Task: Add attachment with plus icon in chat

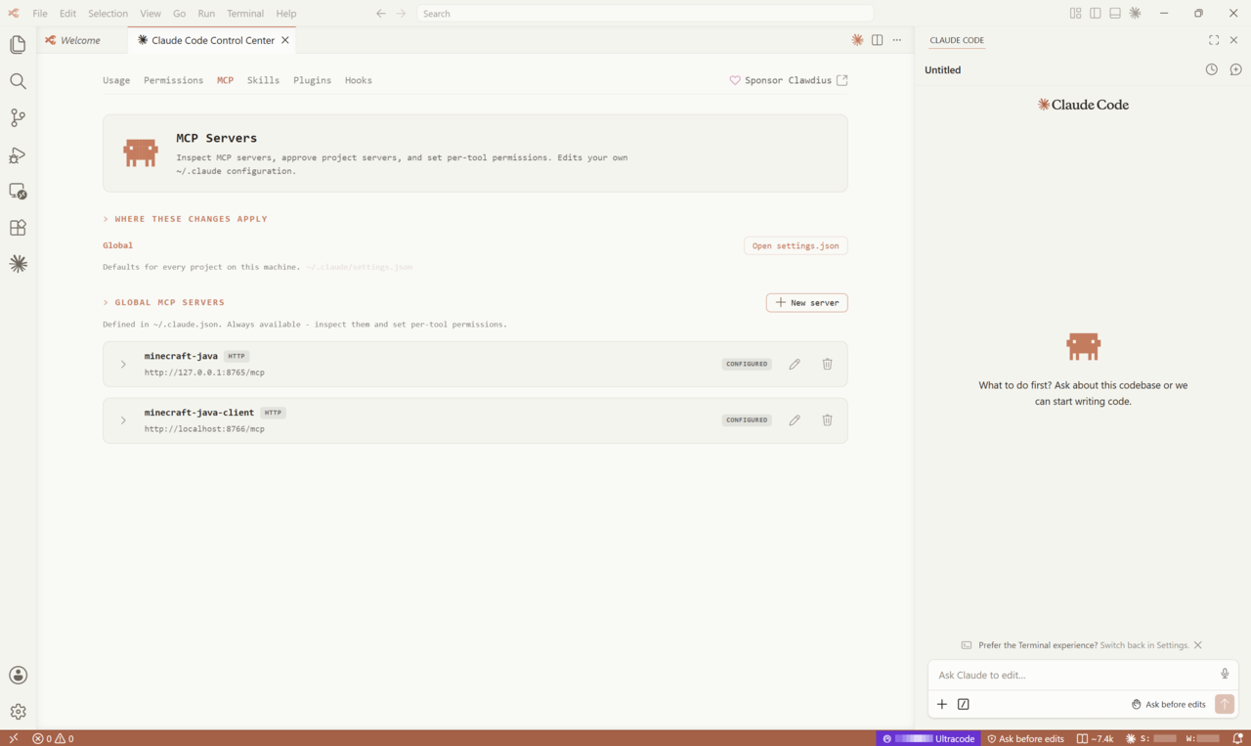Action: (942, 704)
